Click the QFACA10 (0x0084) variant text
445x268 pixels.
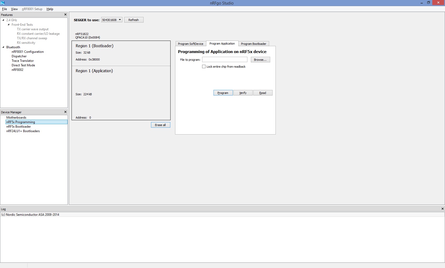[x=88, y=37]
